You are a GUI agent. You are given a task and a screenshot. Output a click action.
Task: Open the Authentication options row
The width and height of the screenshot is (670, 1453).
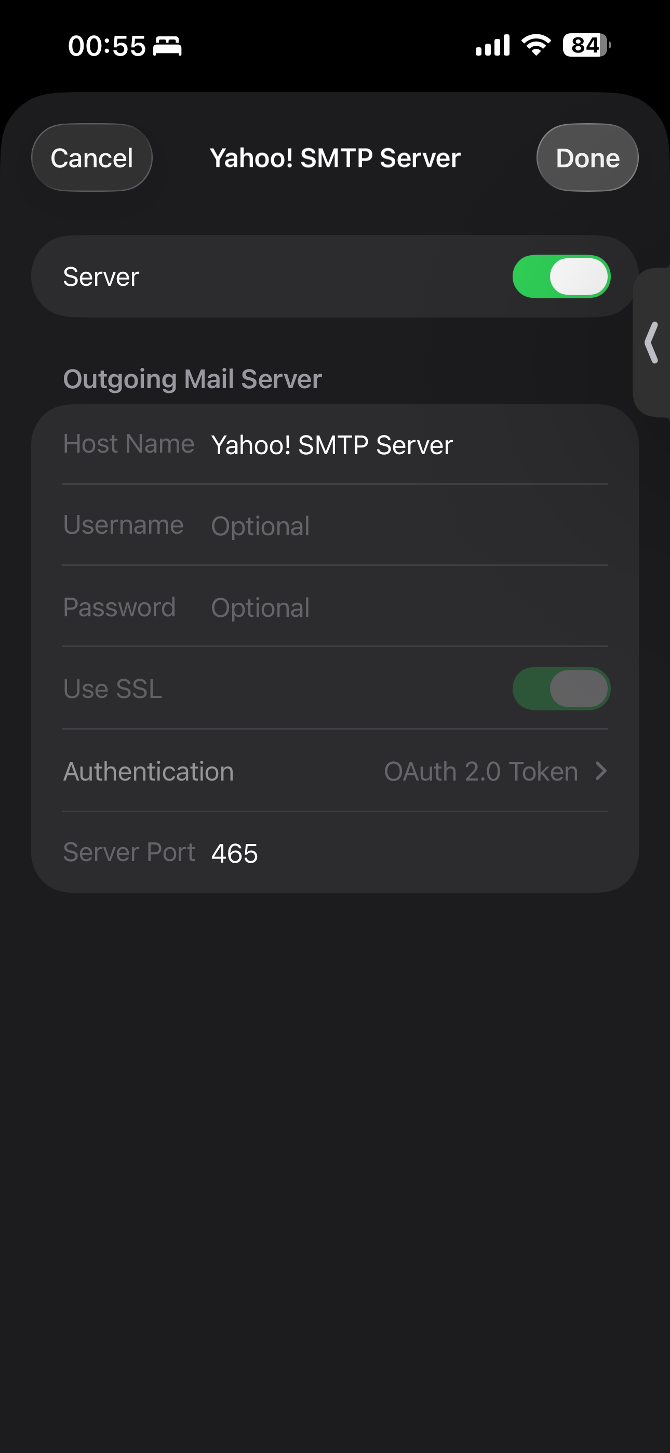click(x=335, y=771)
